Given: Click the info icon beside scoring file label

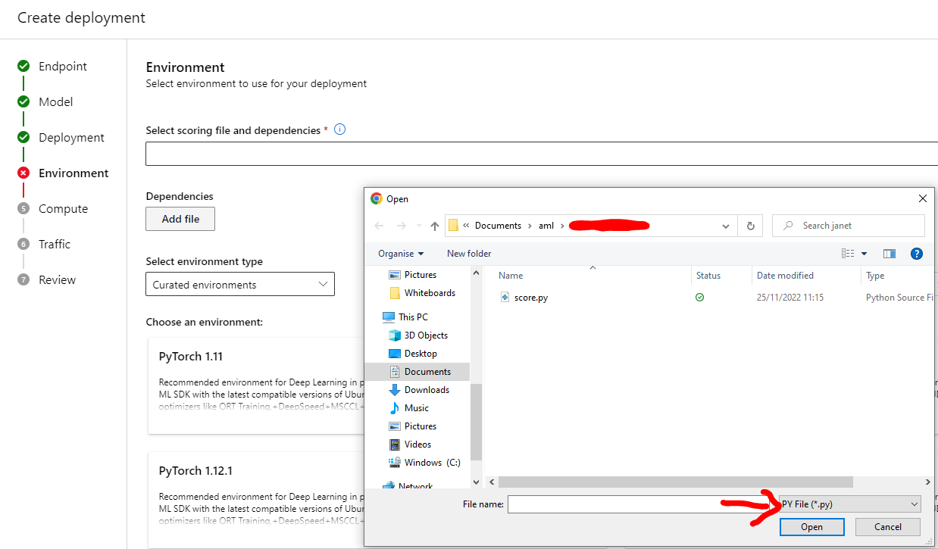Looking at the screenshot, I should 339,129.
